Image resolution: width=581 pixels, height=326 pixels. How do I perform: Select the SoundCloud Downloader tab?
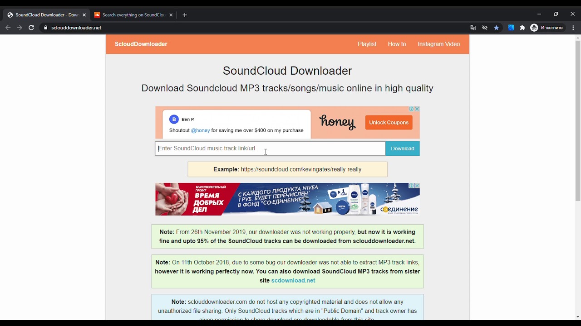pos(45,15)
